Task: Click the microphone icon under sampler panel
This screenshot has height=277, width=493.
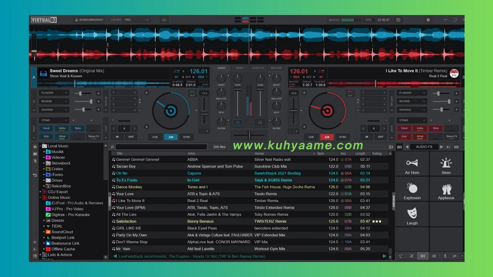Action: [445, 256]
